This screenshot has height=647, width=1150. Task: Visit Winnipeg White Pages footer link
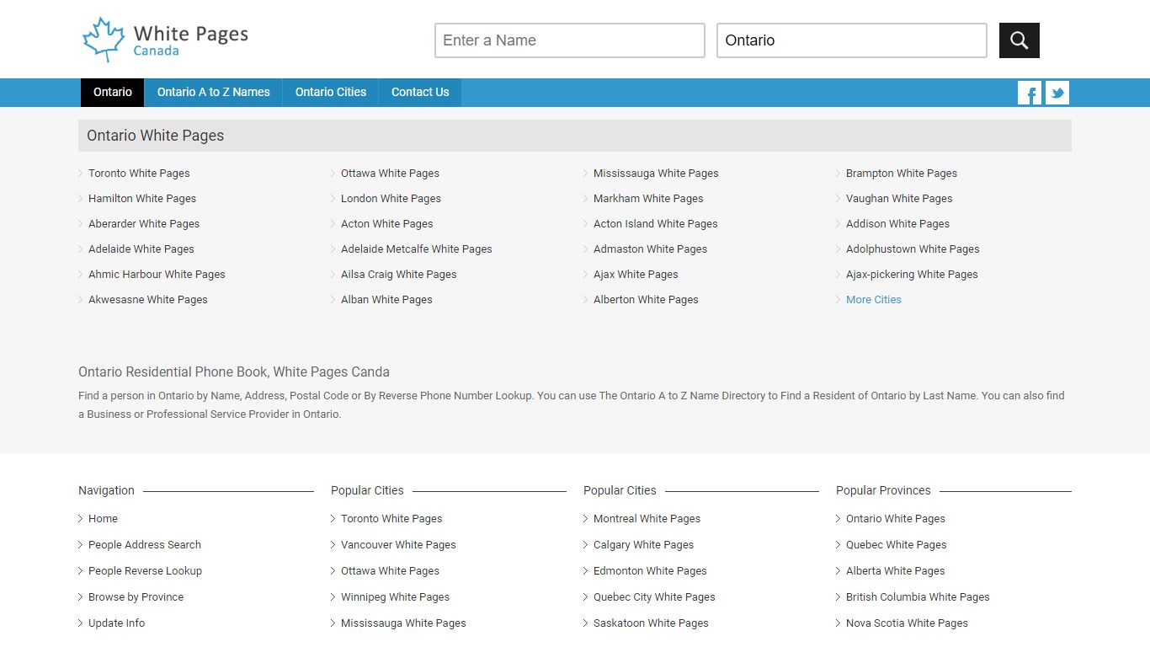(x=395, y=597)
